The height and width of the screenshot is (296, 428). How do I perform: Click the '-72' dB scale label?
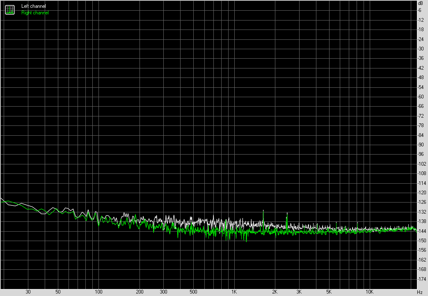pos(421,116)
